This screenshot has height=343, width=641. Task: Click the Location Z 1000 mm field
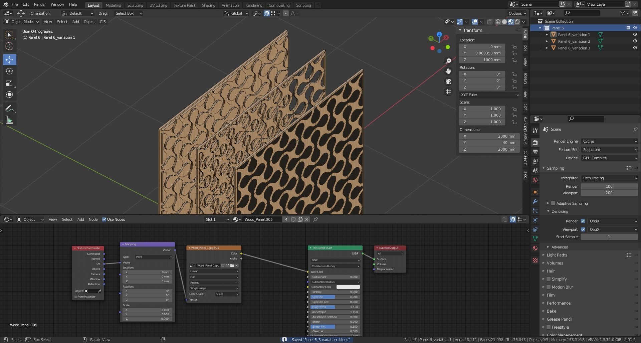coord(482,60)
